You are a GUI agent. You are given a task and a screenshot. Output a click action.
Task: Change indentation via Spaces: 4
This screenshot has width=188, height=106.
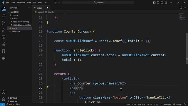pyautogui.click(x=142, y=105)
